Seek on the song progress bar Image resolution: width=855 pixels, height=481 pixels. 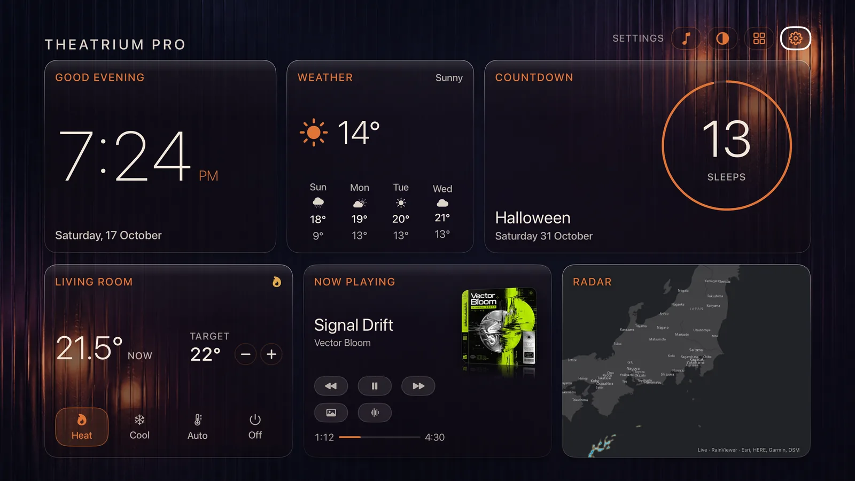pos(379,437)
